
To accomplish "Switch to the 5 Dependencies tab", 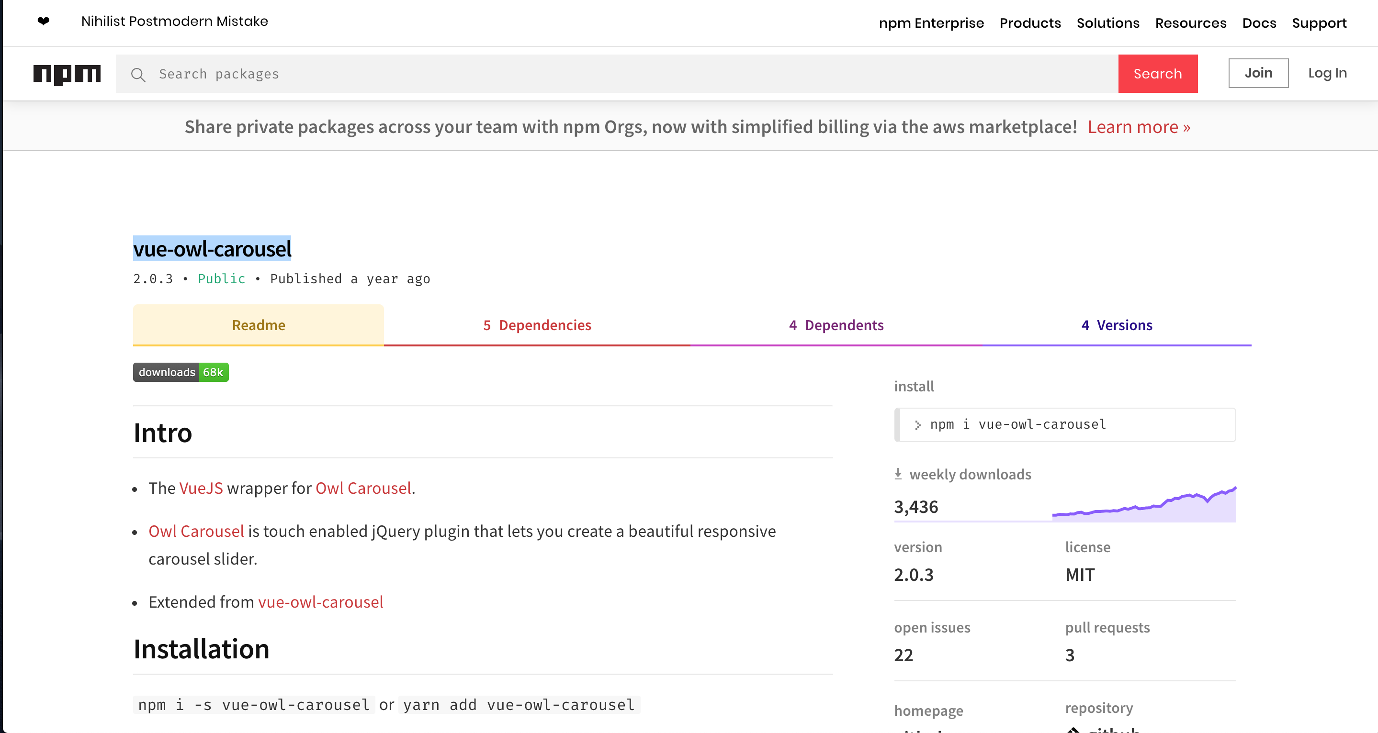I will 537,325.
